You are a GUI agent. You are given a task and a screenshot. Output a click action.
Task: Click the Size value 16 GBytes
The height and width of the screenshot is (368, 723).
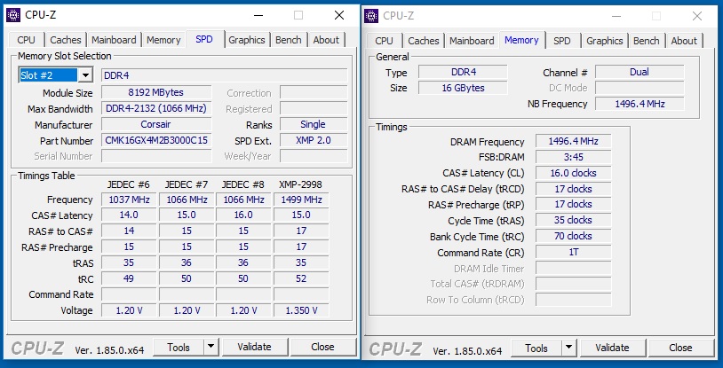pos(463,88)
